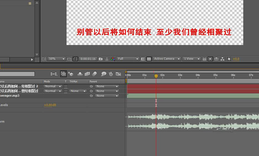Click the Always Preview This View icon
Image resolution: width=259 pixels, height=156 pixels.
coord(44,59)
